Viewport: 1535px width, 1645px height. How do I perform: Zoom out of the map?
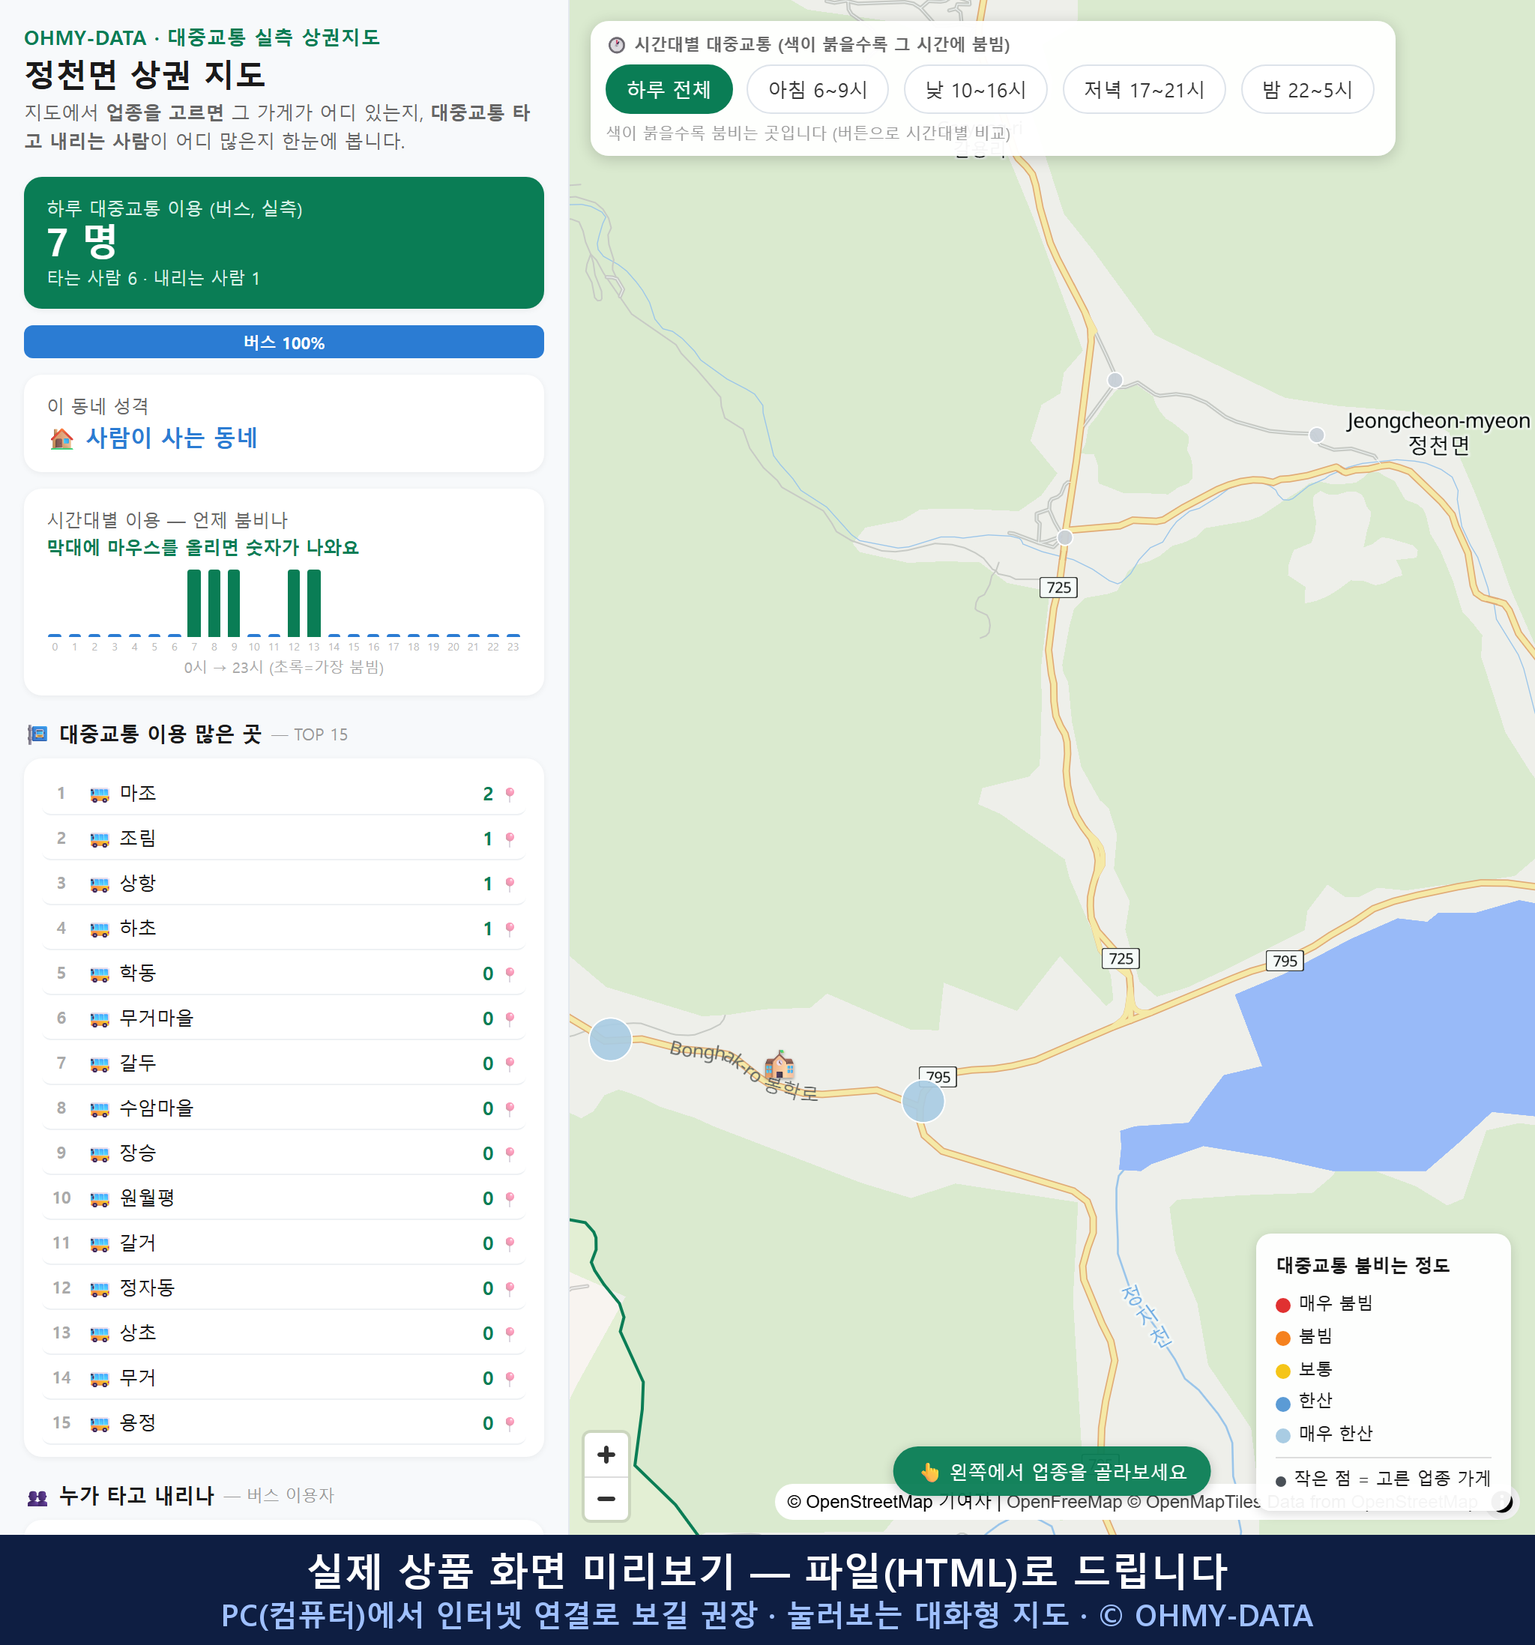(x=606, y=1499)
